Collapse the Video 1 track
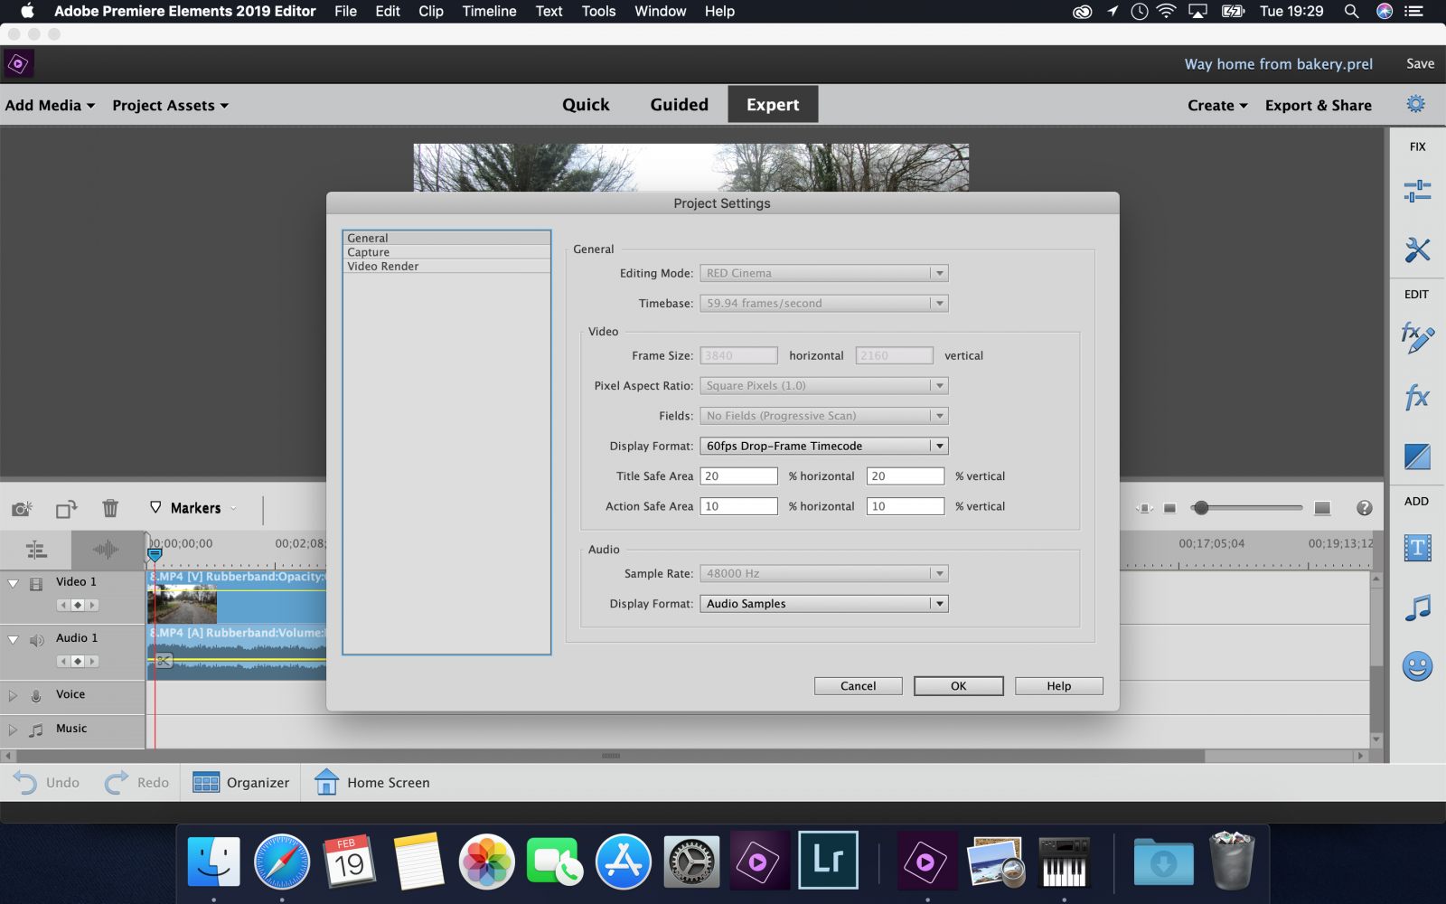 pyautogui.click(x=13, y=583)
